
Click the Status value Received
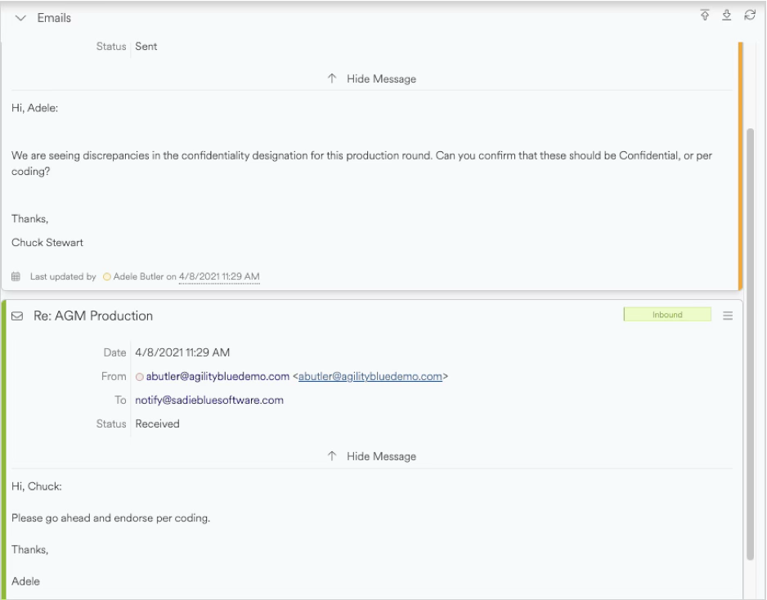pyautogui.click(x=158, y=424)
